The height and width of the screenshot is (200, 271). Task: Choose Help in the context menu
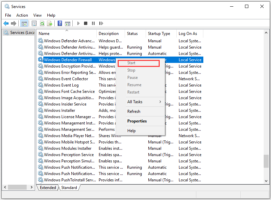pyautogui.click(x=140, y=131)
